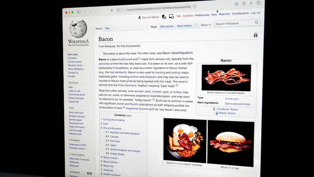Image resolution: width=314 pixels, height=177 pixels.
Task: Open a new tab with the plus icon
Action: (x=251, y=3)
